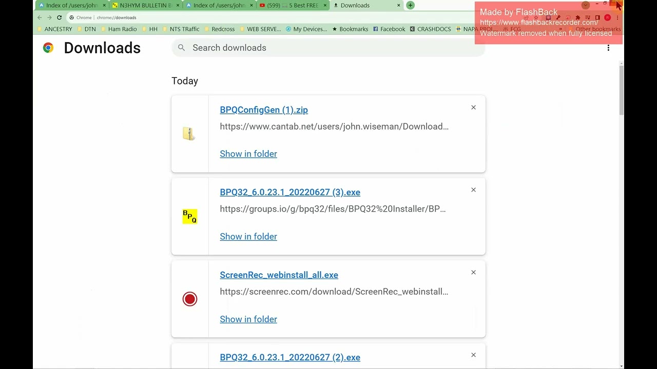Screen dimensions: 657x369
Task: Open the Downloads page three-dot more actions menu
Action: click(x=608, y=48)
